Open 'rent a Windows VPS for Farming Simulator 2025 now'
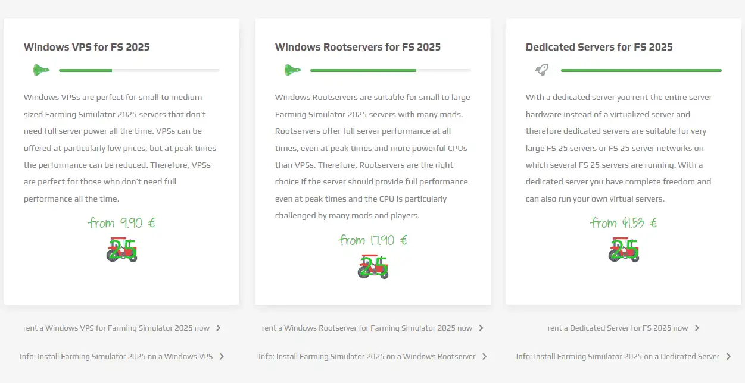The width and height of the screenshot is (745, 383). tap(117, 328)
